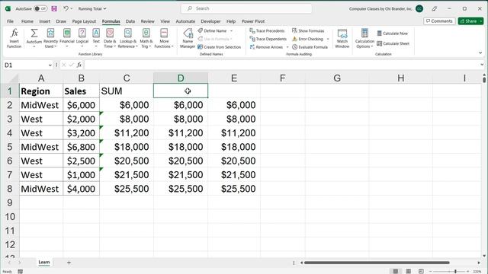Click Create from Selection
The width and height of the screenshot is (488, 274).
click(220, 47)
